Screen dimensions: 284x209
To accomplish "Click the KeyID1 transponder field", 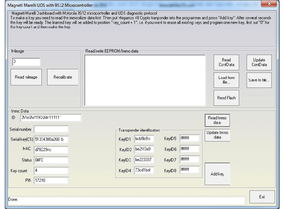I will [x=144, y=138].
